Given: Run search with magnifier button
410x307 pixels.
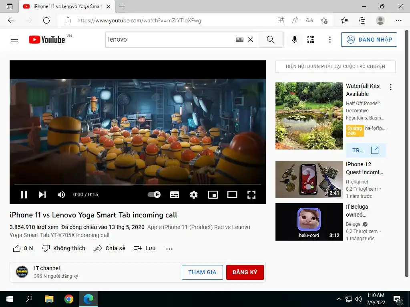Looking at the screenshot, I should (271, 40).
